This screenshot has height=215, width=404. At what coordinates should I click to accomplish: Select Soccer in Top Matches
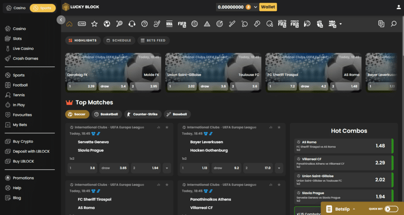(77, 114)
